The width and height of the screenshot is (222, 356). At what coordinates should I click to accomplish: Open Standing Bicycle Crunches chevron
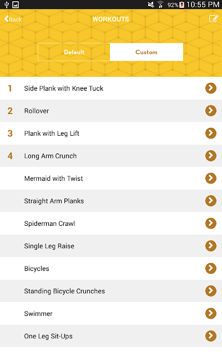211,291
